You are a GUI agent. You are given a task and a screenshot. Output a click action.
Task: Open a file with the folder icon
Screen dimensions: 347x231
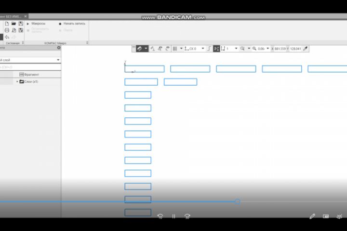coord(13,24)
